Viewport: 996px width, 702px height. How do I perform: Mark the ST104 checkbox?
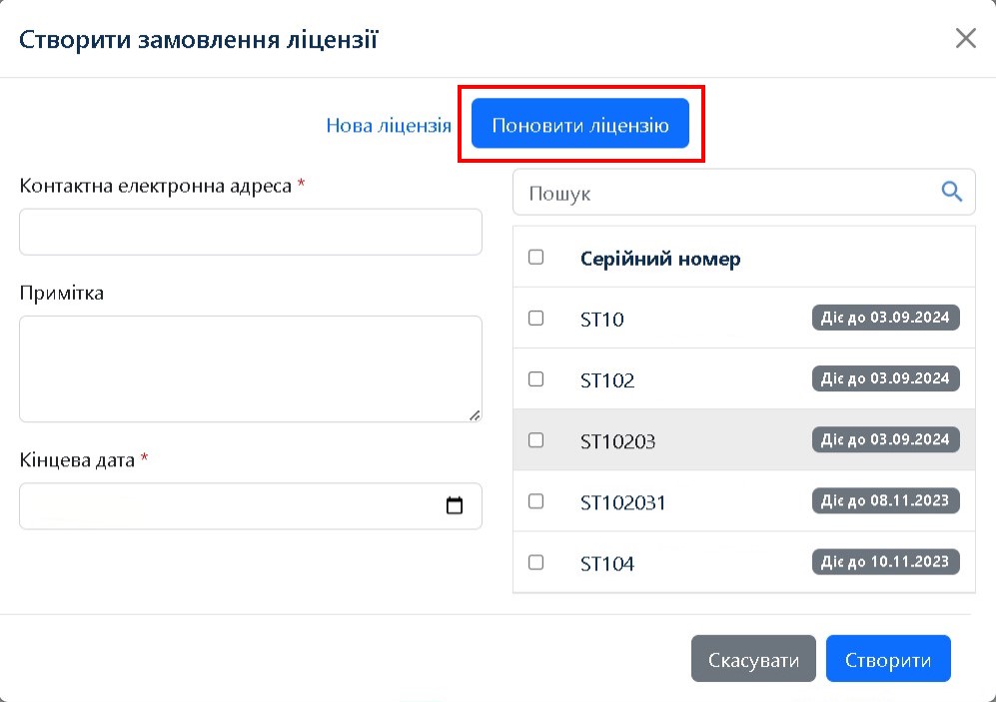tap(535, 562)
